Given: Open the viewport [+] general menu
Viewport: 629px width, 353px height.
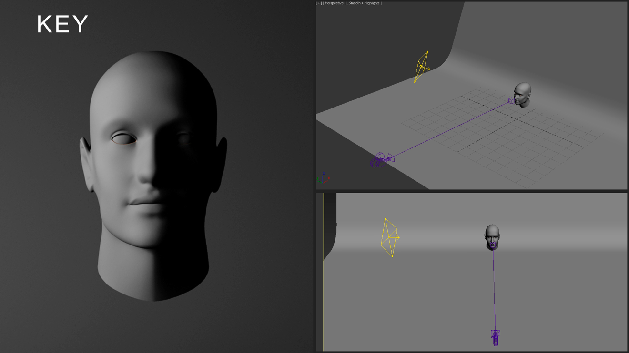Looking at the screenshot, I should 319,3.
